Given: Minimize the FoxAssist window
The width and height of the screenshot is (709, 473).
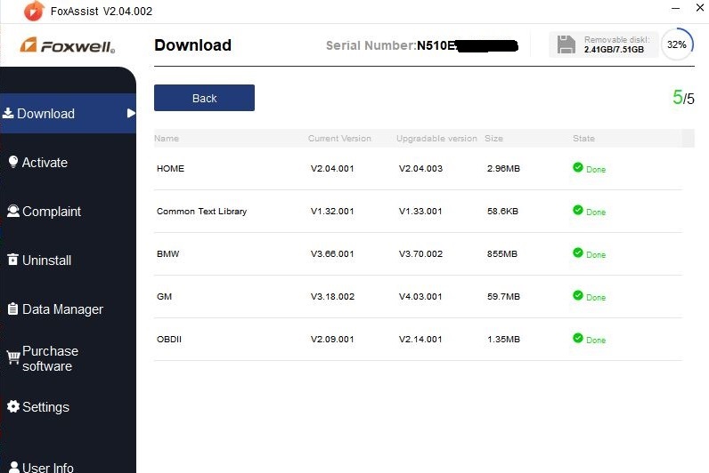Looking at the screenshot, I should coord(675,8).
